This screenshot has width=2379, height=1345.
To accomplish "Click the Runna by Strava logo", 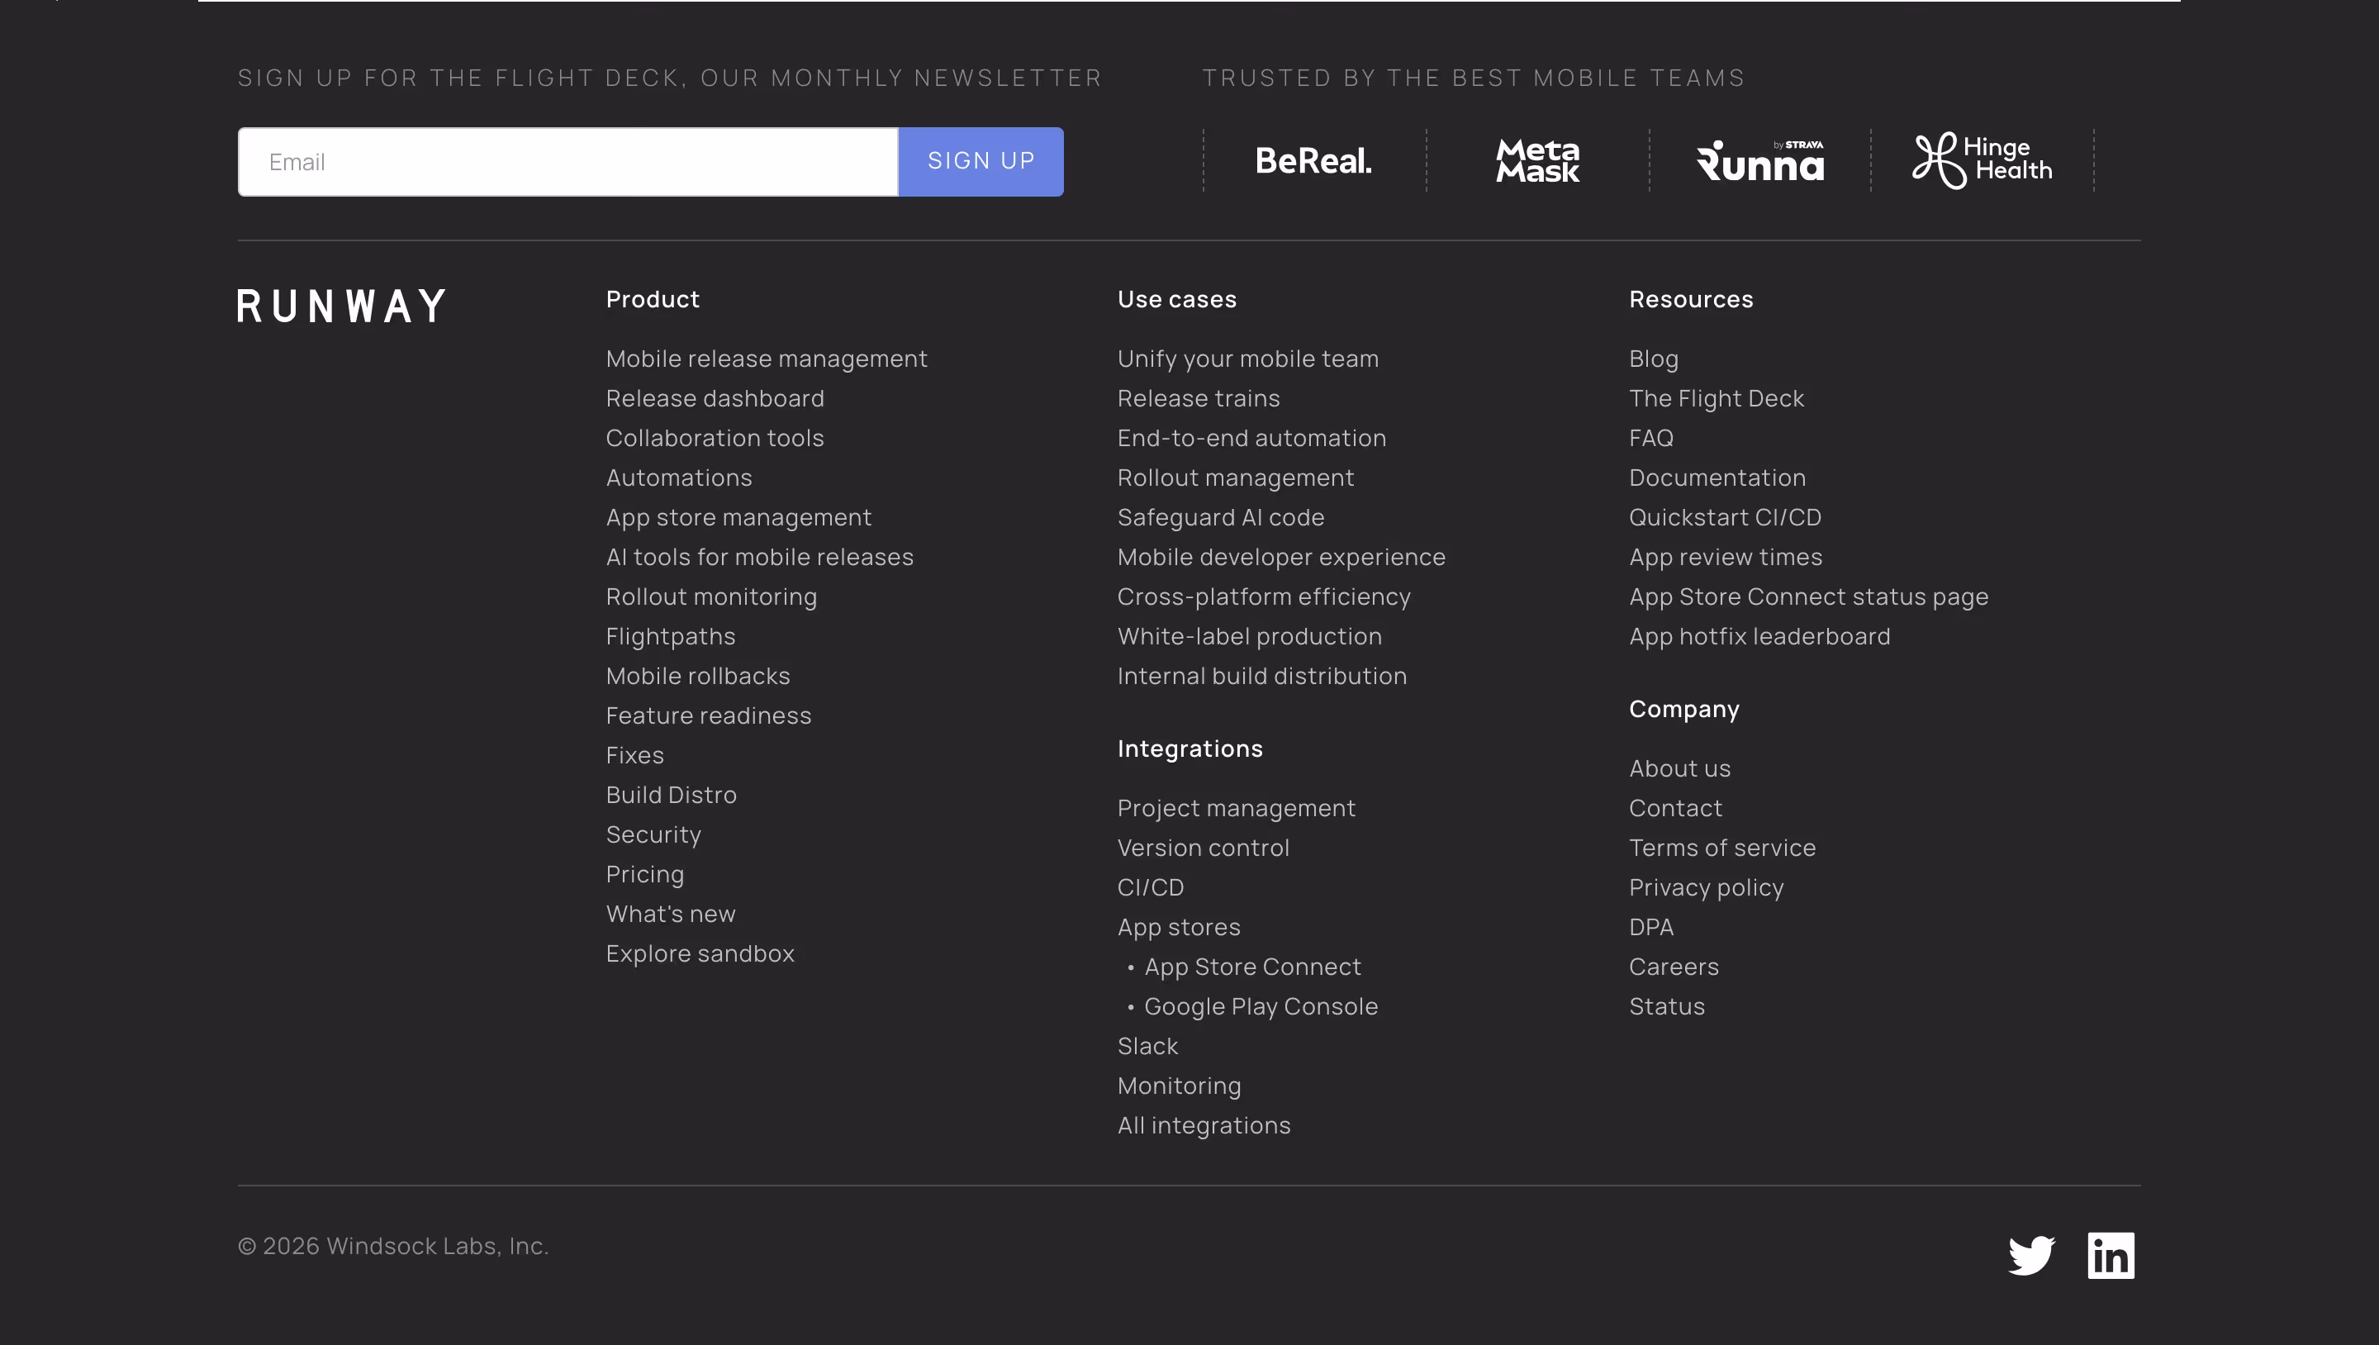I will pyautogui.click(x=1760, y=161).
